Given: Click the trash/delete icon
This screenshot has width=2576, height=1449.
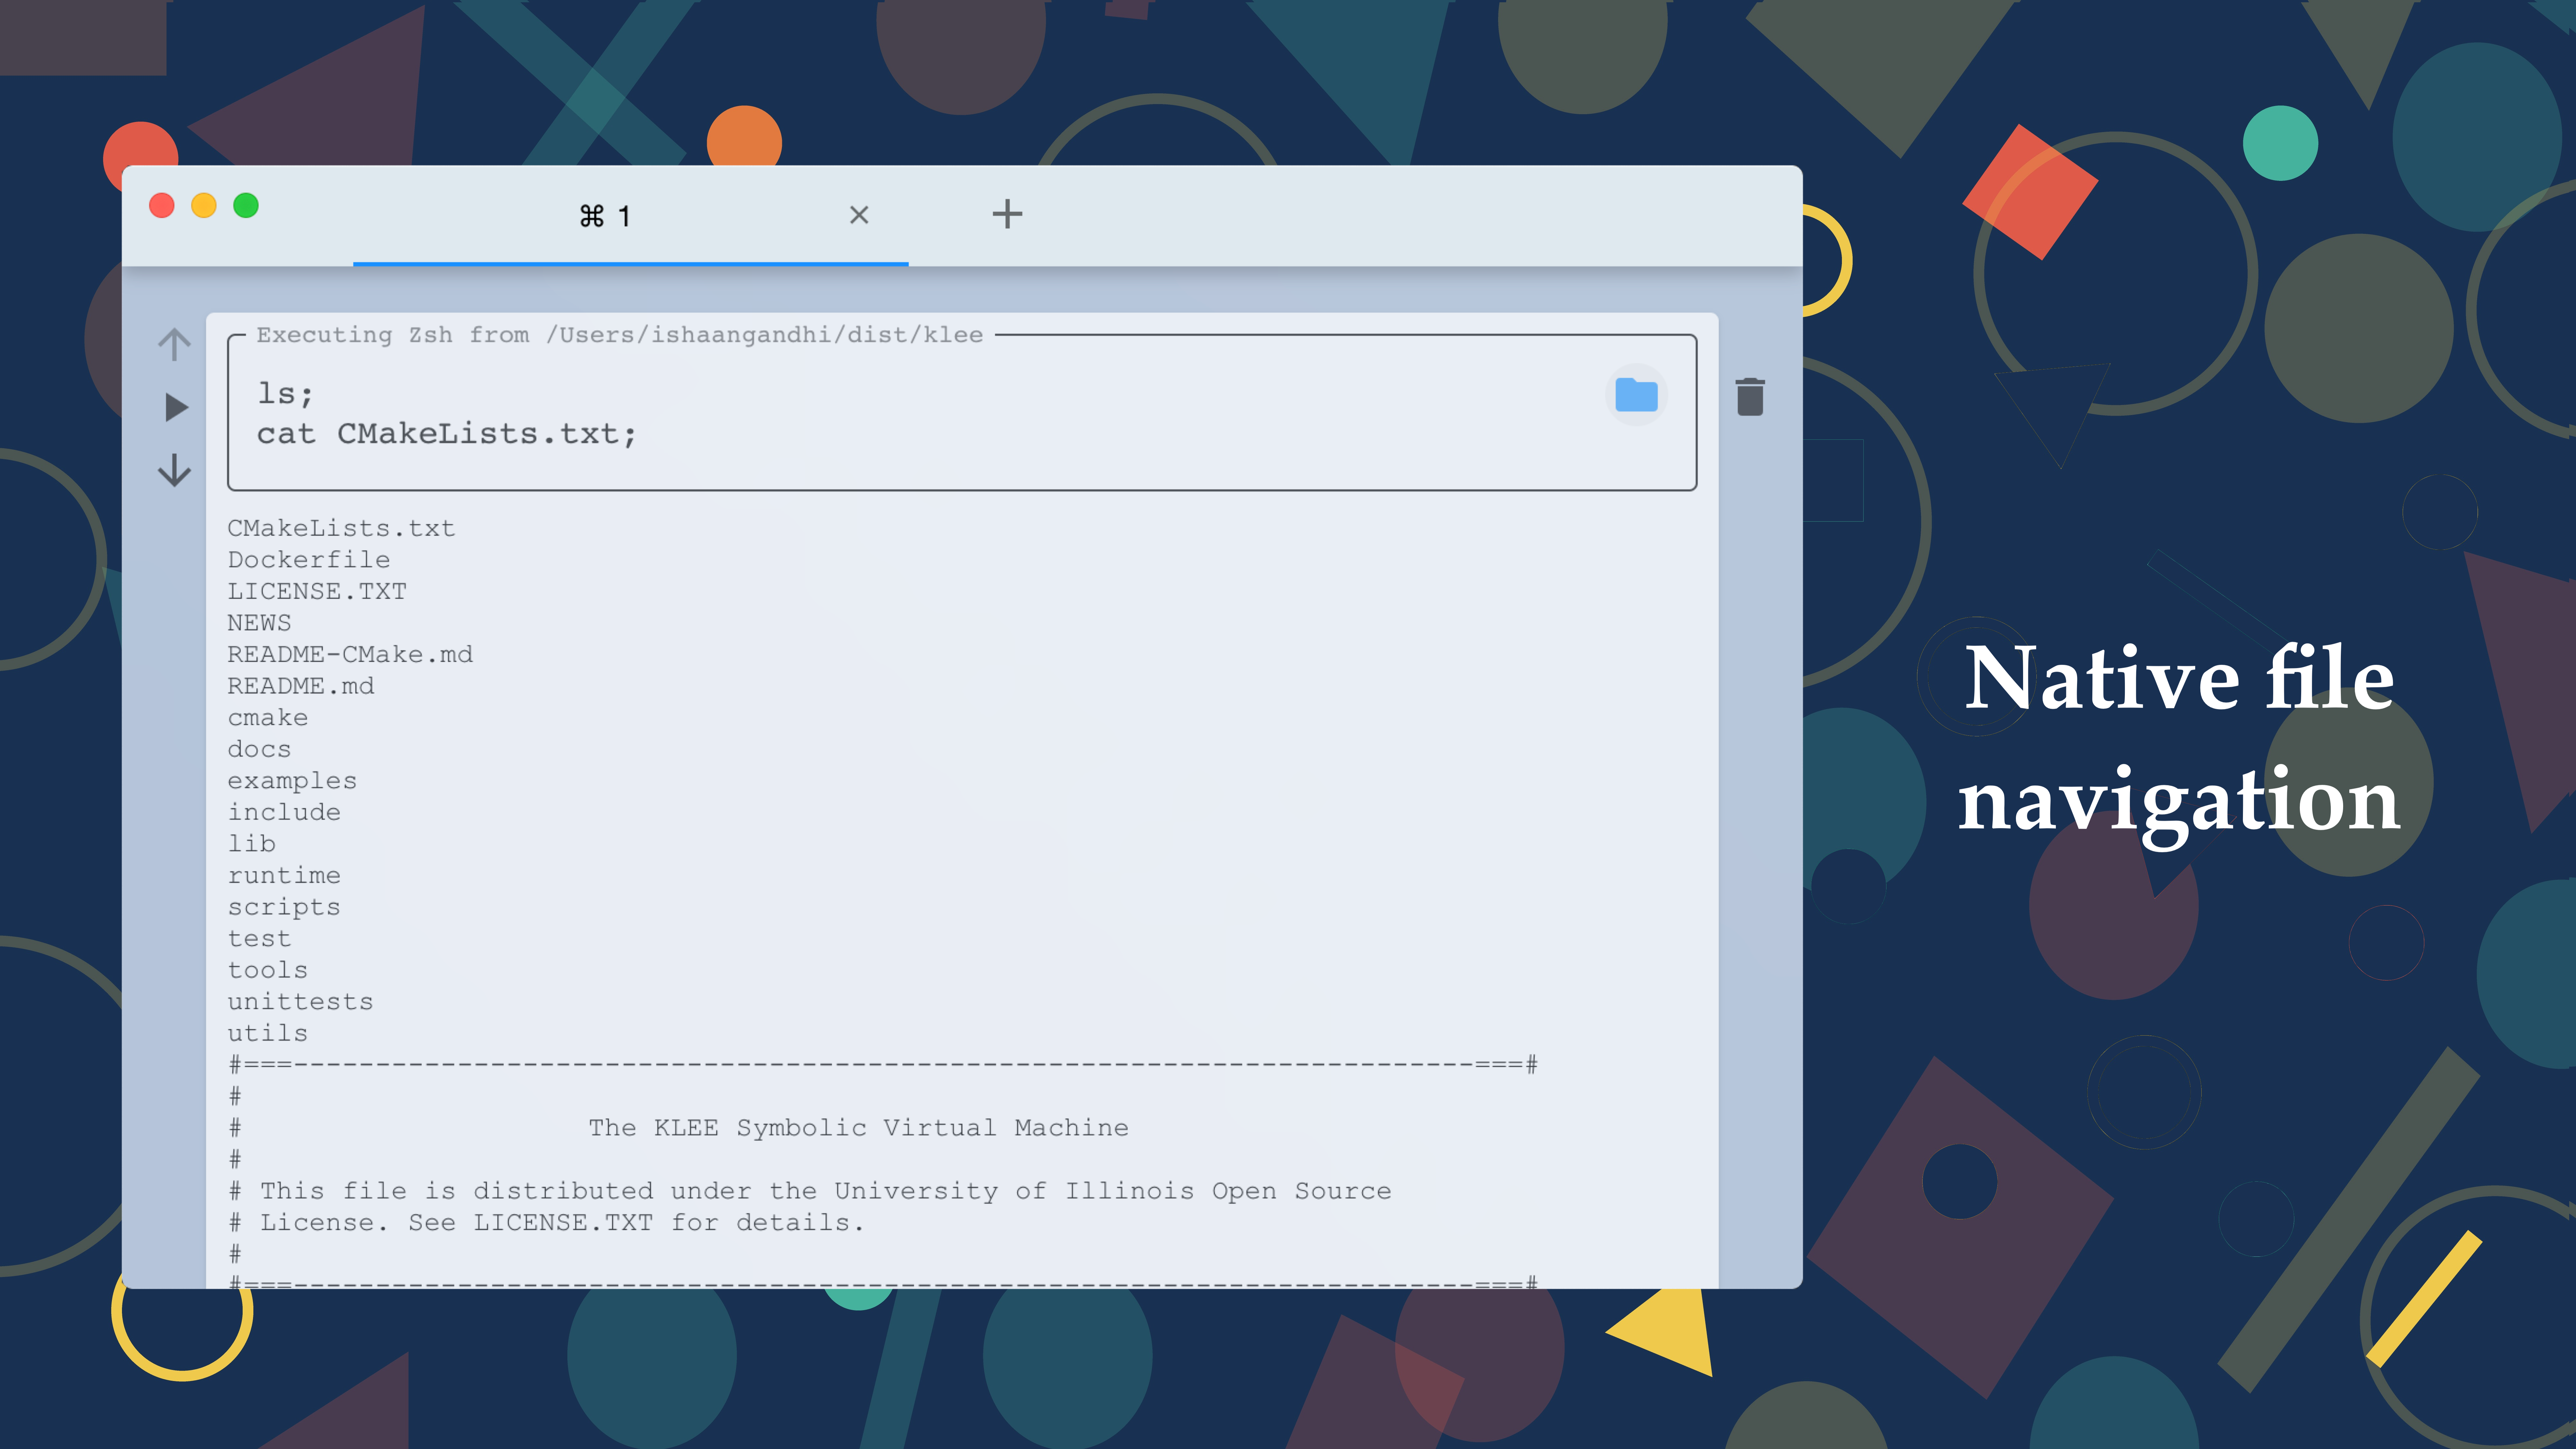Looking at the screenshot, I should (x=1750, y=396).
